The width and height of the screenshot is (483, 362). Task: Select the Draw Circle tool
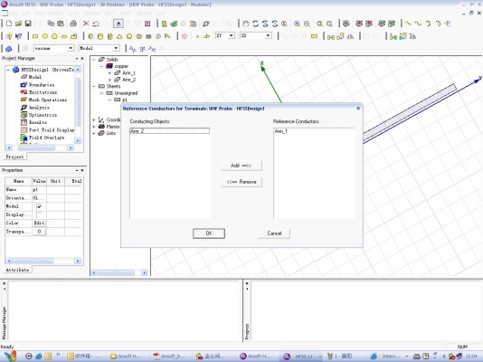(45, 36)
